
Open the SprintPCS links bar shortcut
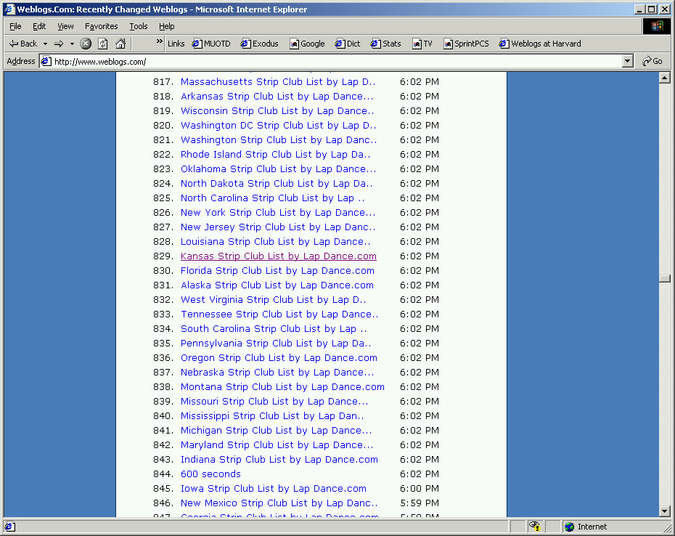[466, 44]
